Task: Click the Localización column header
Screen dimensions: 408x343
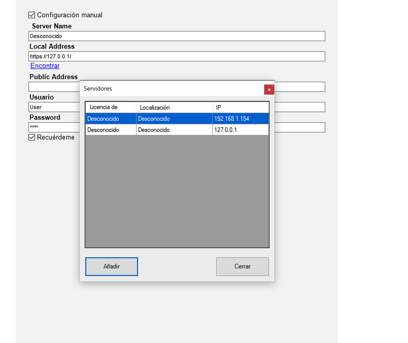Action: tap(174, 107)
